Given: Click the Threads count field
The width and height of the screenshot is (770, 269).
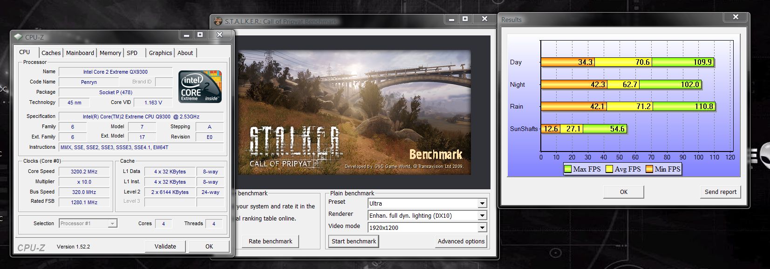Looking at the screenshot, I should (x=214, y=224).
